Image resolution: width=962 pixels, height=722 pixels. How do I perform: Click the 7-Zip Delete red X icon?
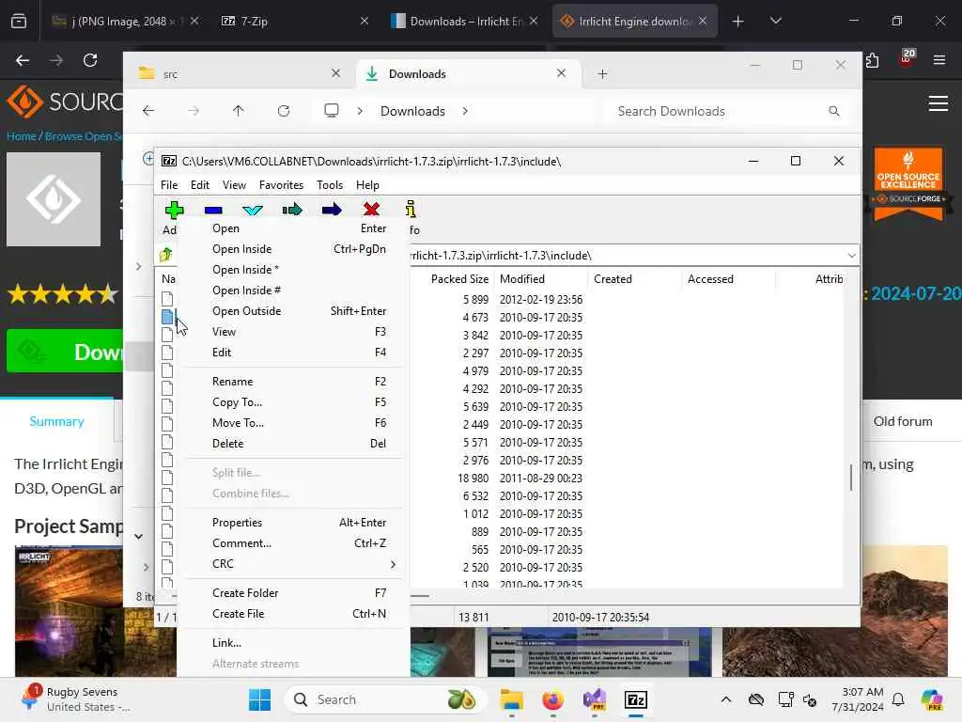[371, 210]
